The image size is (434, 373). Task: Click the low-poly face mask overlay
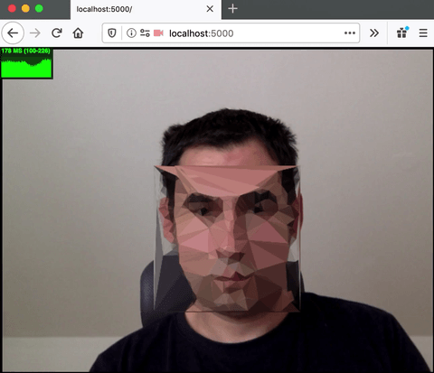click(228, 238)
